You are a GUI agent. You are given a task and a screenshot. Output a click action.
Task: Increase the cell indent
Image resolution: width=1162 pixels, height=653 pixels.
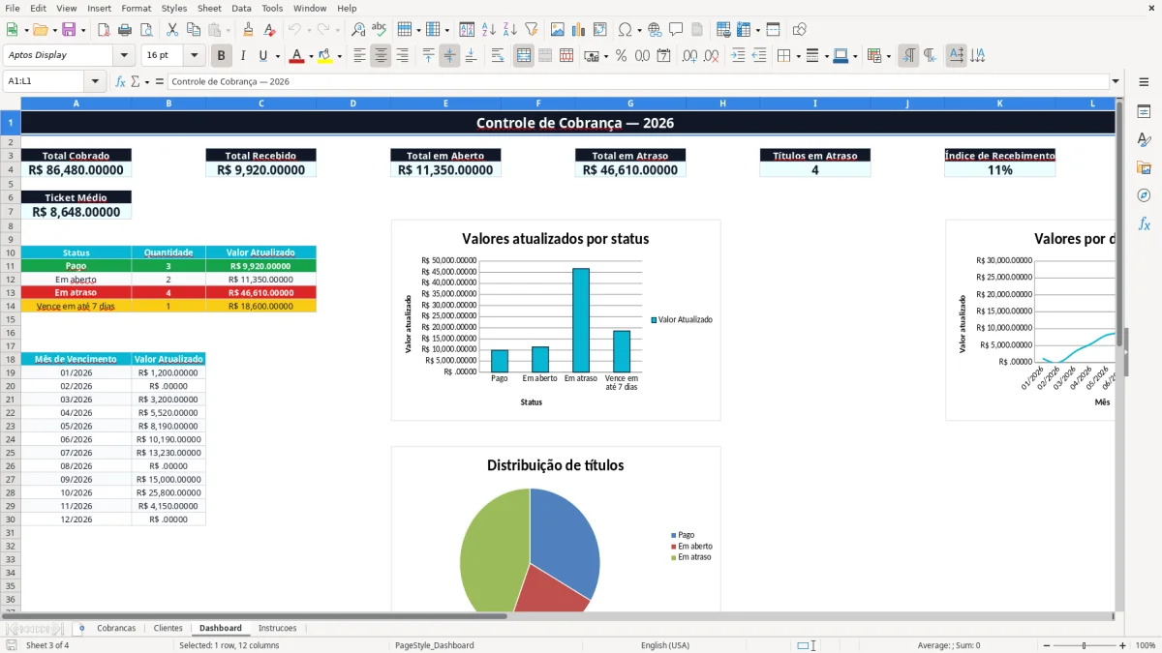[738, 56]
